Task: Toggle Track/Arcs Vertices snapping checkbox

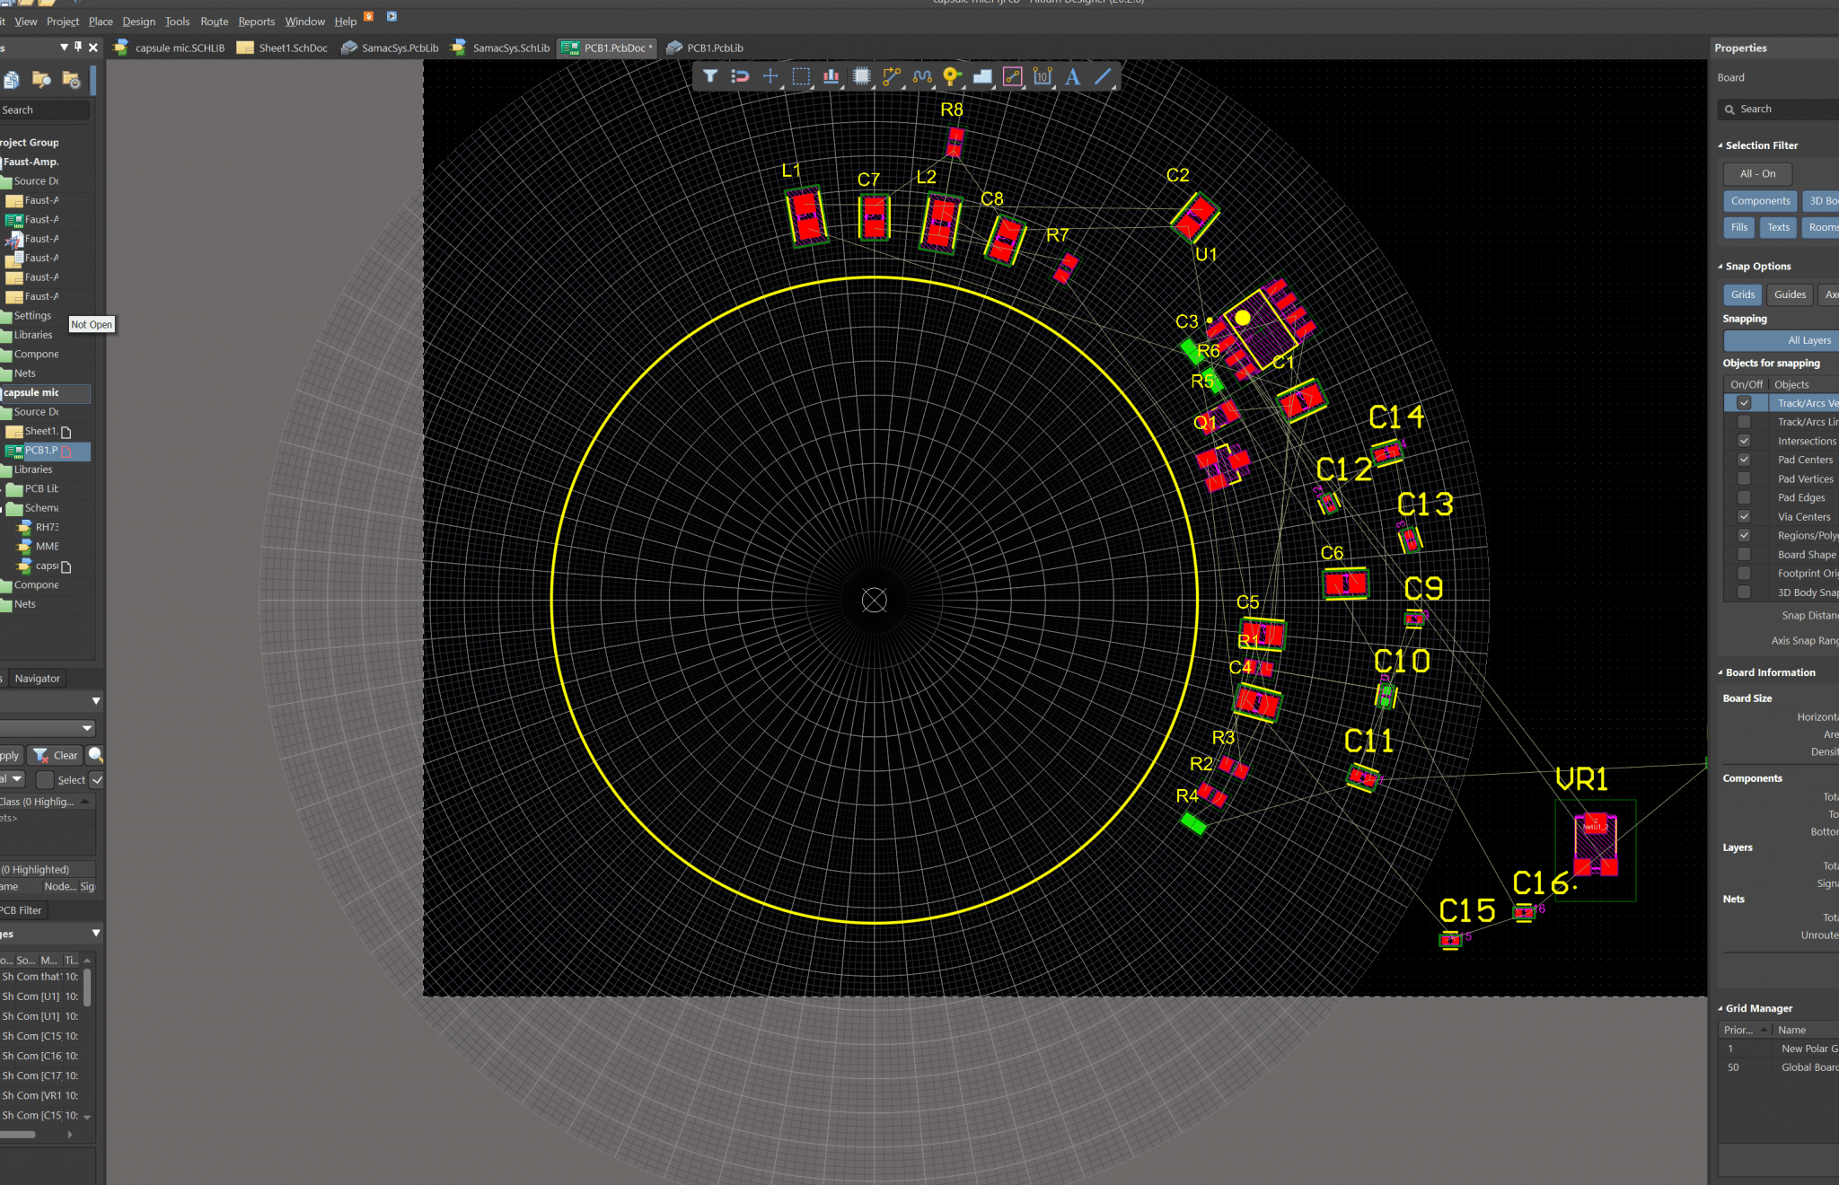Action: point(1744,403)
